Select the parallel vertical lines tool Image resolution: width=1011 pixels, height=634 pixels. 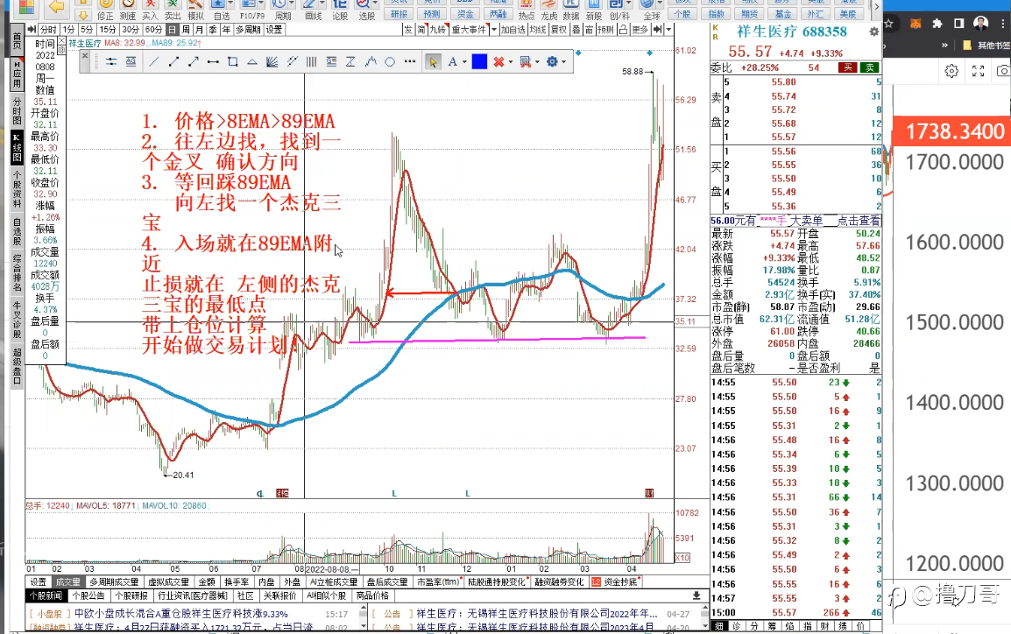tap(311, 62)
